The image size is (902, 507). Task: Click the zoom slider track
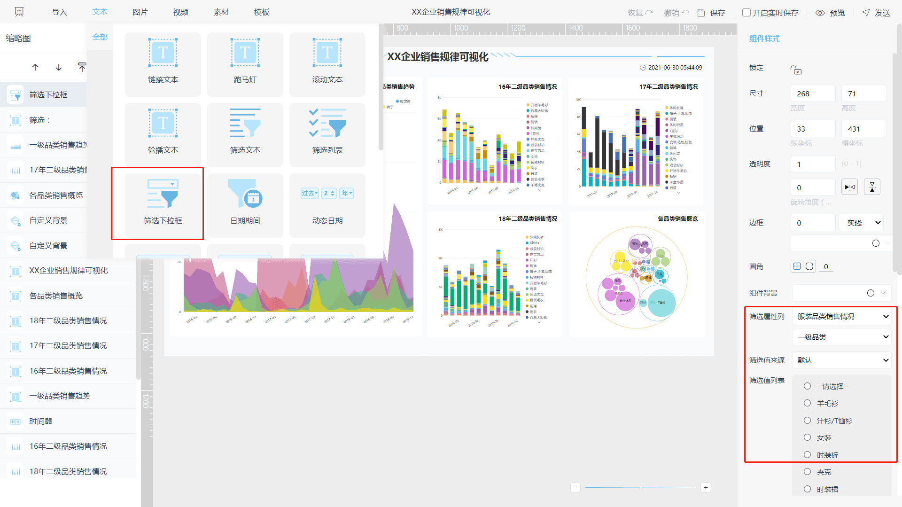(641, 488)
